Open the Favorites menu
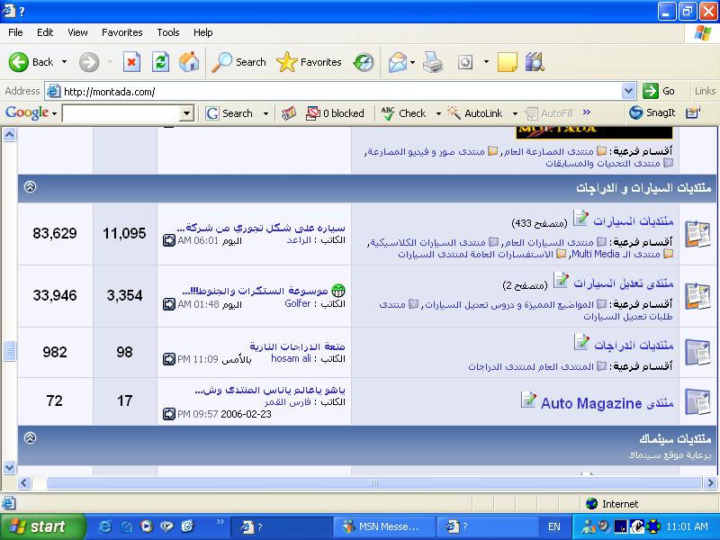 coord(121,32)
